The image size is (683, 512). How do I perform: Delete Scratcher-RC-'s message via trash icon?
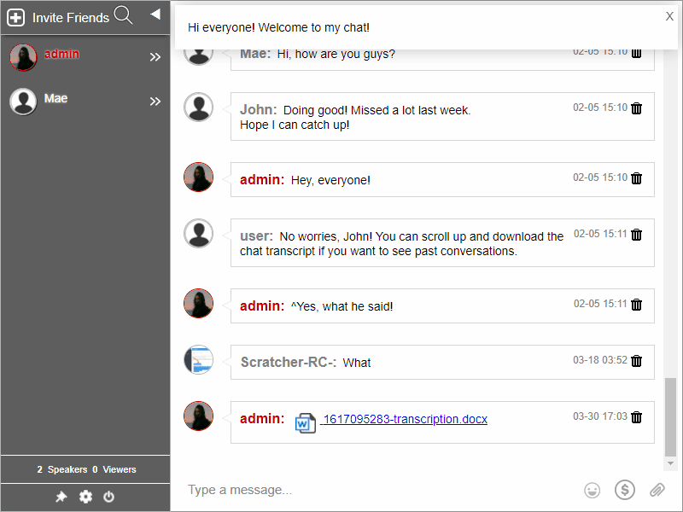coord(636,360)
